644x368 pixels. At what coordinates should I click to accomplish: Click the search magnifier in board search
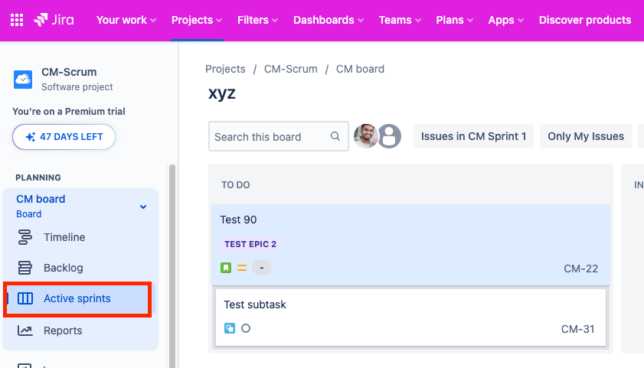(335, 137)
